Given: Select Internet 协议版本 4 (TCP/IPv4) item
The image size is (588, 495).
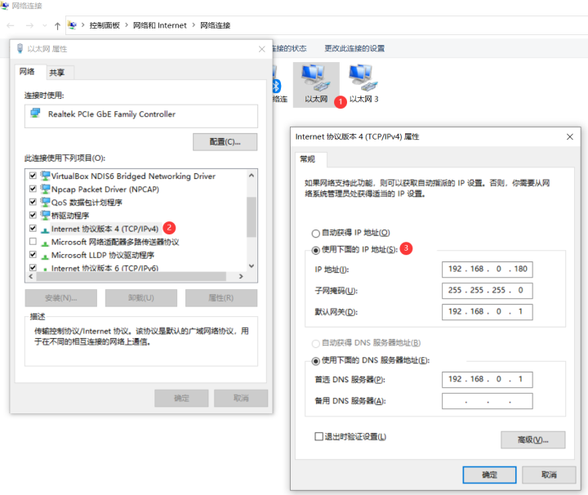Looking at the screenshot, I should (104, 229).
